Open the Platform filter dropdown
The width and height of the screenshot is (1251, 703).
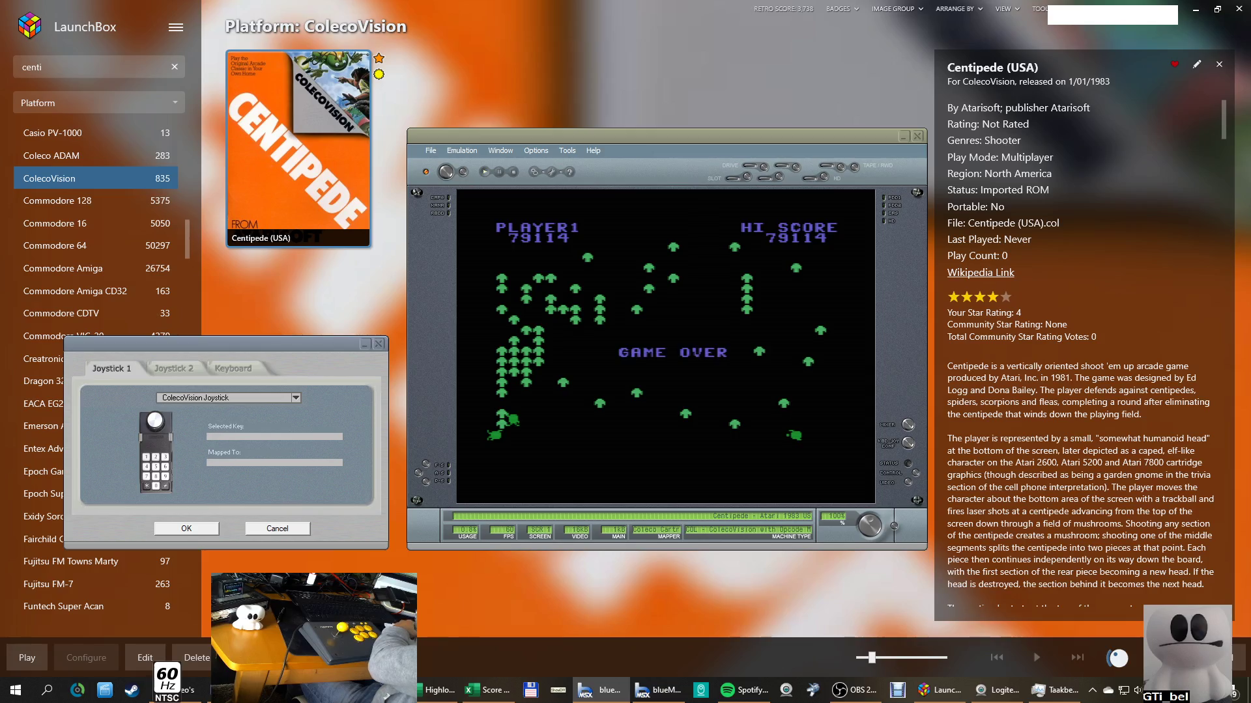pyautogui.click(x=98, y=103)
